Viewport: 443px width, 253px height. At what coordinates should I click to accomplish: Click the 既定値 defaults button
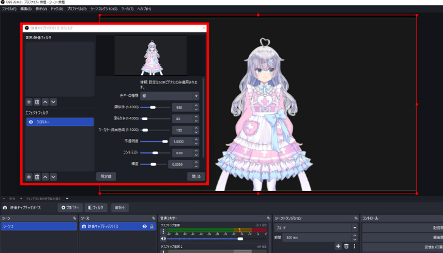tap(106, 176)
